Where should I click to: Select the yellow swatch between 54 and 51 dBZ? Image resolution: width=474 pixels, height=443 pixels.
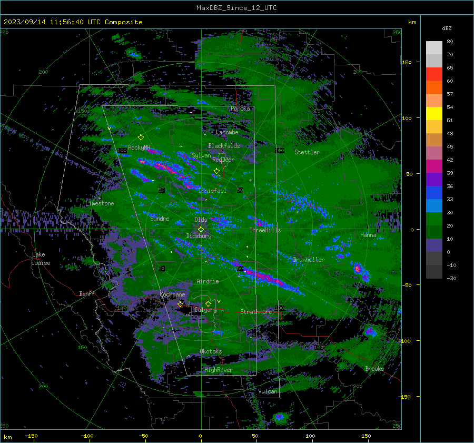pos(434,114)
